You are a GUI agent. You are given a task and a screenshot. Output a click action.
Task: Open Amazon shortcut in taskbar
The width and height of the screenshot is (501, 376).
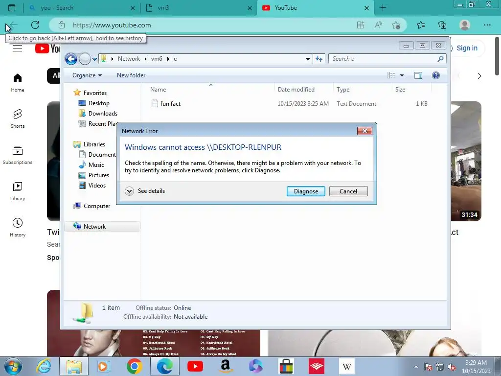point(226,366)
